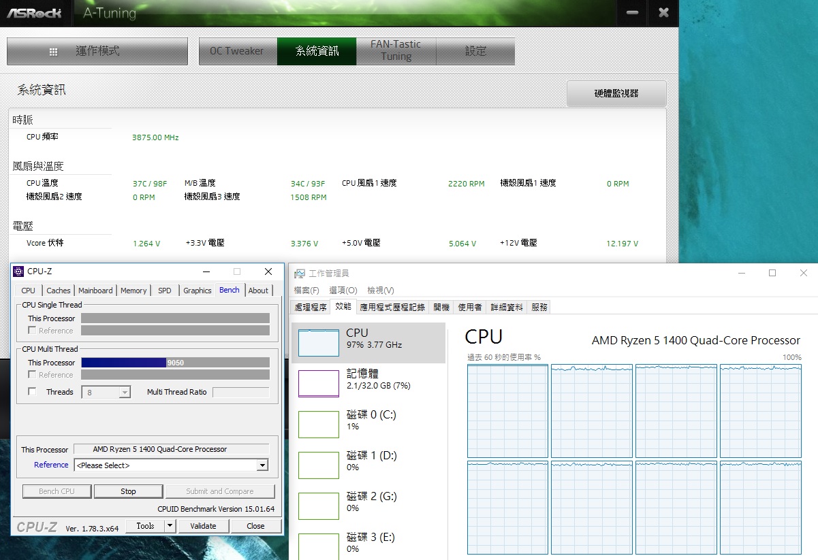Switch to the 系統資訊 tab
This screenshot has width=818, height=560.
click(317, 51)
